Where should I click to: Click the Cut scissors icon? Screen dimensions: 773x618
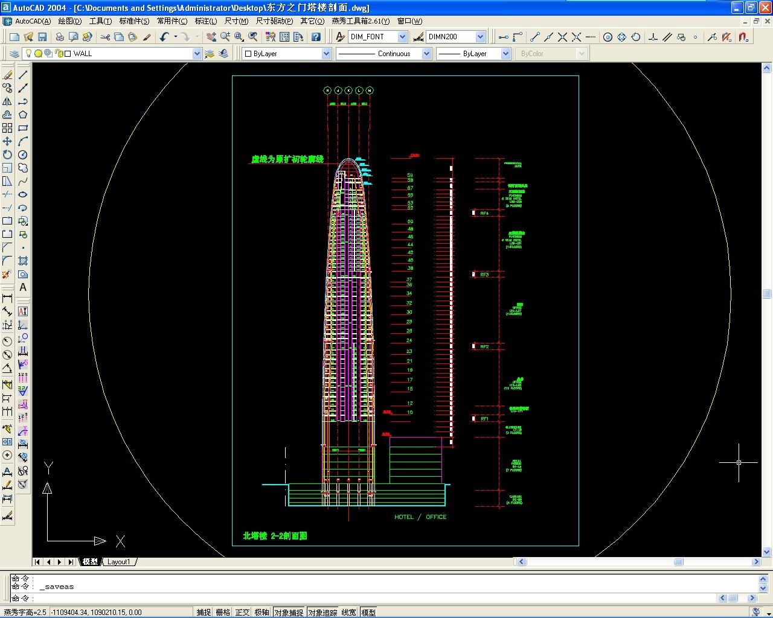[105, 37]
